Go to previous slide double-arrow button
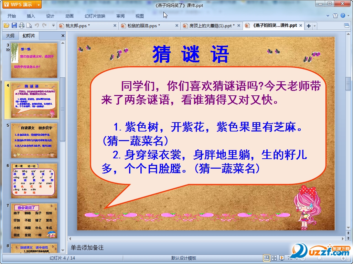The width and height of the screenshot is (353, 264). (x=348, y=233)
